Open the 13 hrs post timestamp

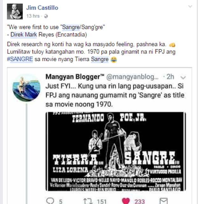point(33,16)
